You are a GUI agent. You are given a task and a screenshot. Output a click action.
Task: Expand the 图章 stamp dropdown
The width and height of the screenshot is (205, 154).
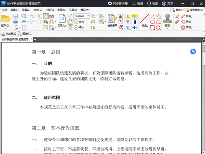[167, 28]
